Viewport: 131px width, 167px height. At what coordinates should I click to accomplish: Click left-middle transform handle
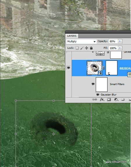point(16,134)
